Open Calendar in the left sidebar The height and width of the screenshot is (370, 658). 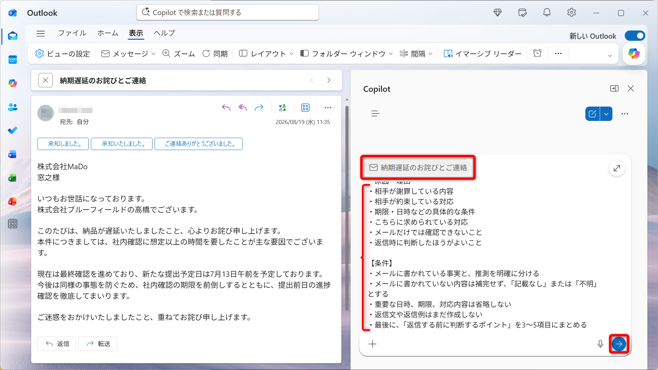(x=13, y=60)
